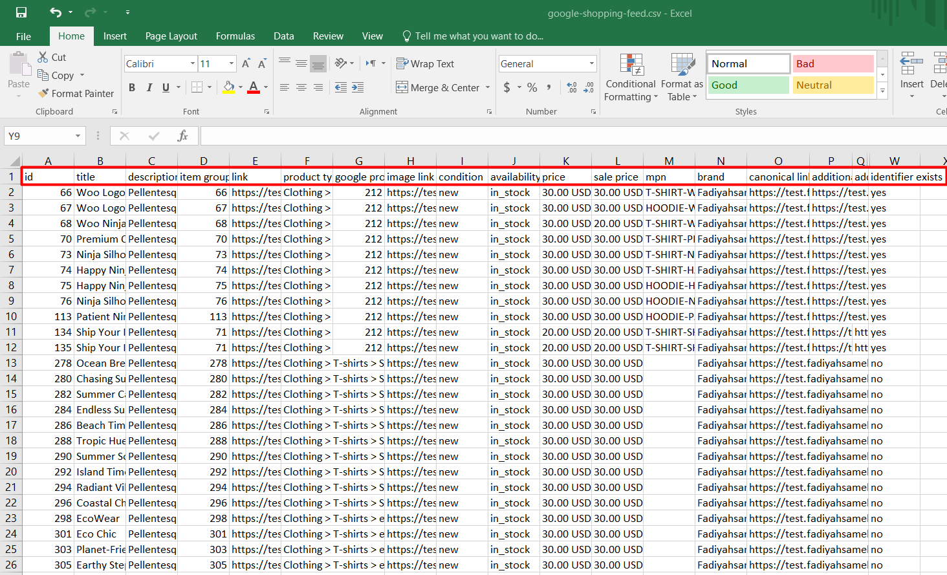
Task: Click the Cut button
Action: pos(52,57)
